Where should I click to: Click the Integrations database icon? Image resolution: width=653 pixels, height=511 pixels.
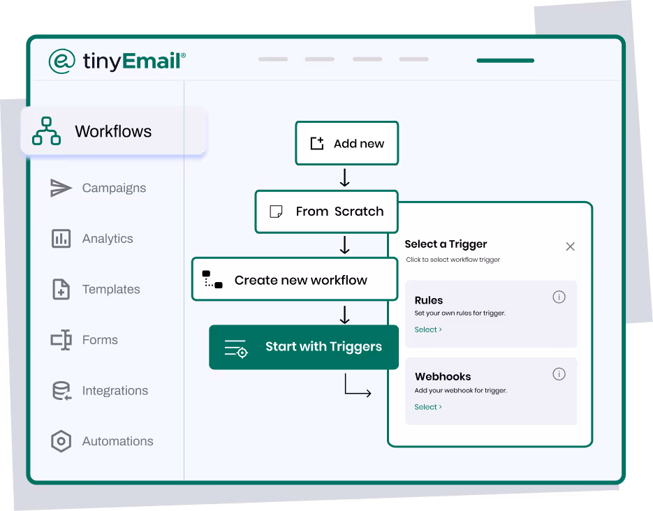pos(61,390)
